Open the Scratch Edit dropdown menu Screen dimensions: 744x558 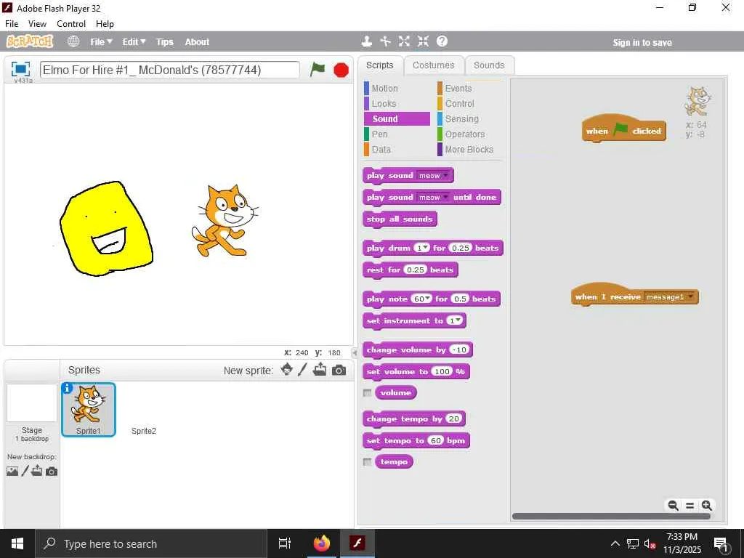(x=134, y=41)
